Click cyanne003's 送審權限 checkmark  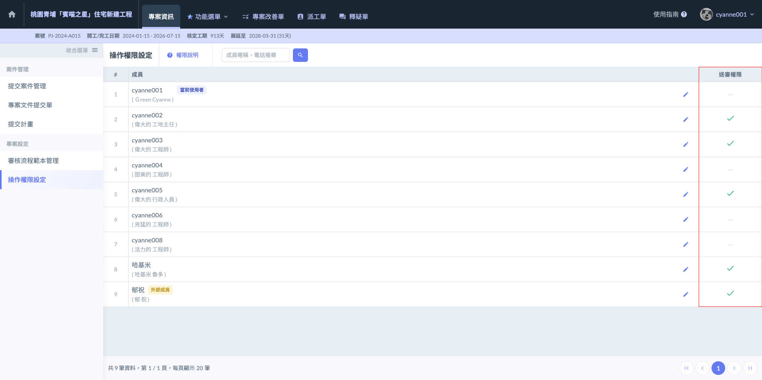click(730, 144)
